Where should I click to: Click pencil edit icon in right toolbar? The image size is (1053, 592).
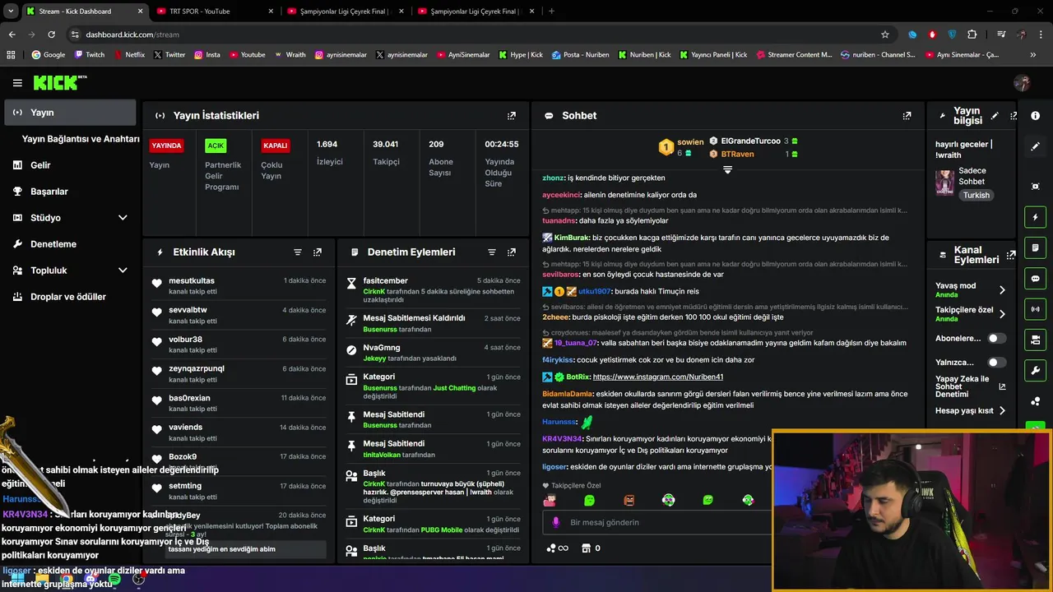[1035, 146]
